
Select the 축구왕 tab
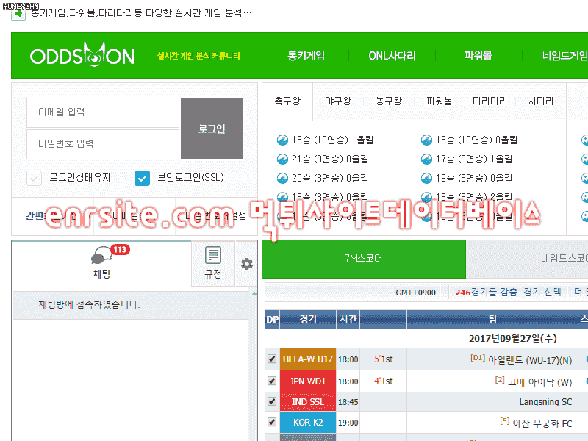(287, 101)
